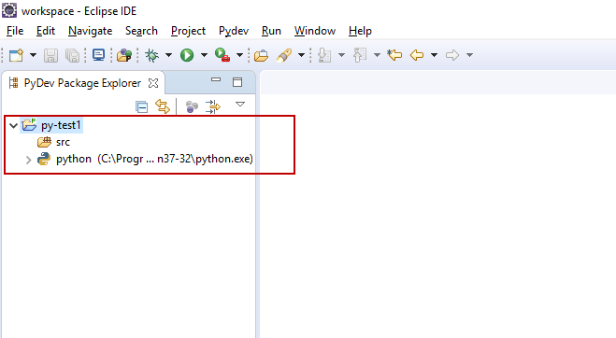The height and width of the screenshot is (338, 616).
Task: Open the Search menu
Action: [x=141, y=31]
